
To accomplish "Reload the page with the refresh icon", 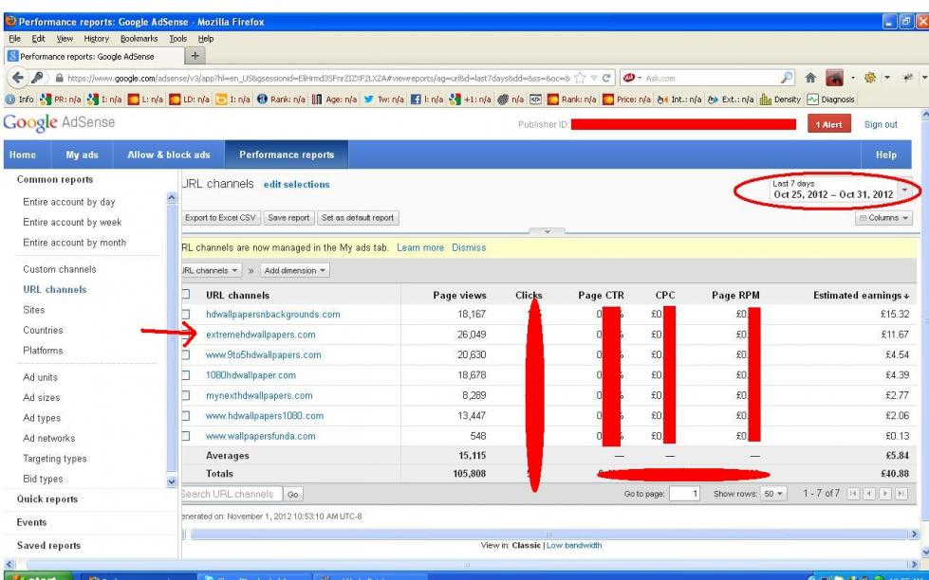I will [606, 78].
